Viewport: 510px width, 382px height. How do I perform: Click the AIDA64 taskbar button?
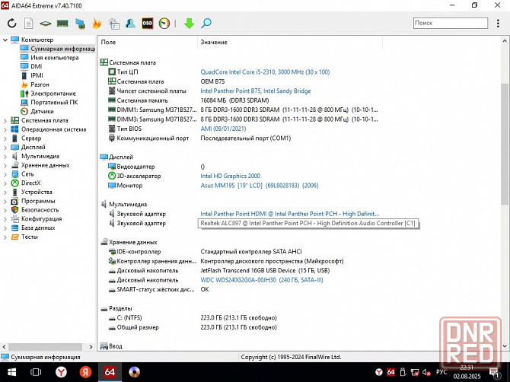[x=110, y=372]
